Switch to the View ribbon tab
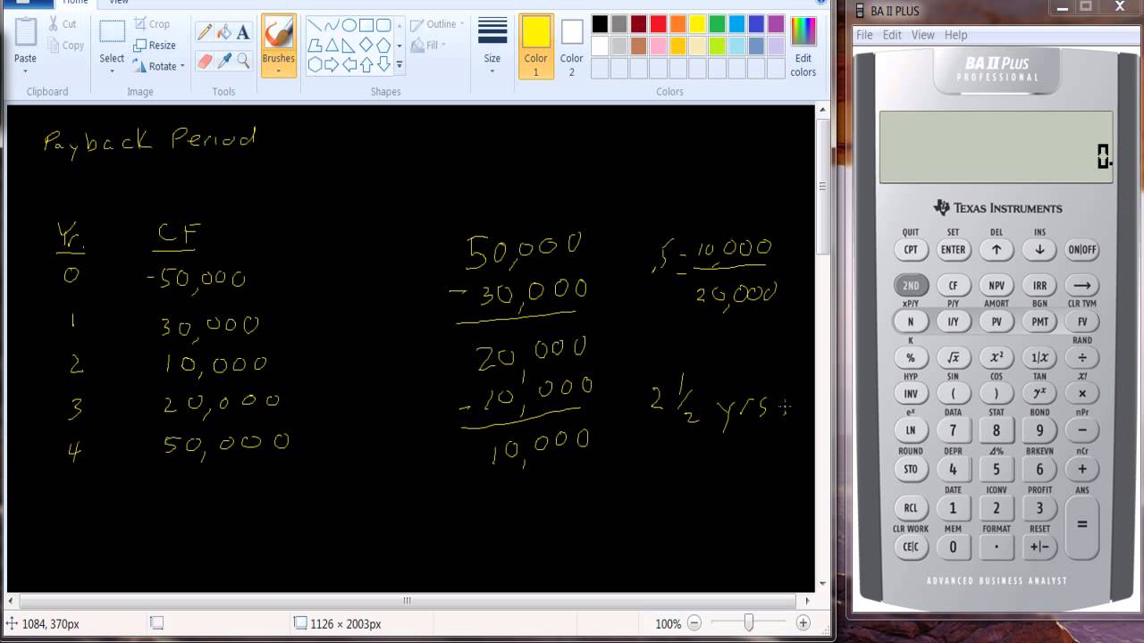Screen dimensions: 1144x643 (119, 3)
